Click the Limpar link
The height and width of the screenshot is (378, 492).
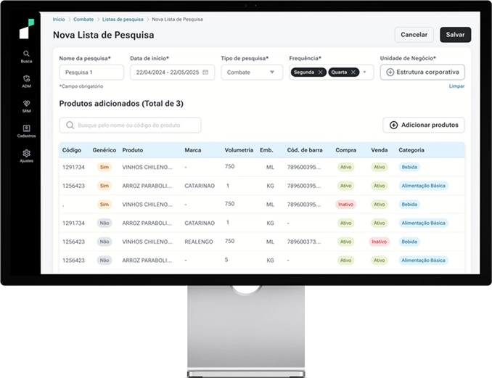456,86
